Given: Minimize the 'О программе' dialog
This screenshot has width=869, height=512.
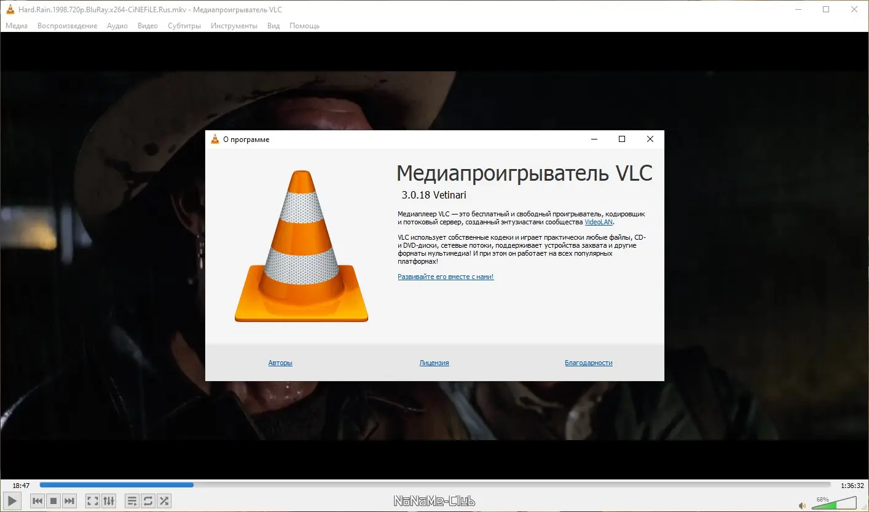Looking at the screenshot, I should coord(594,140).
